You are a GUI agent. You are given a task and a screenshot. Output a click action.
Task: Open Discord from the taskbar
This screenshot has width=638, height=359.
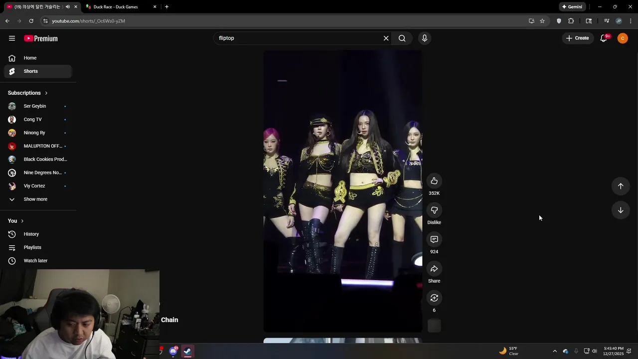pos(173,351)
